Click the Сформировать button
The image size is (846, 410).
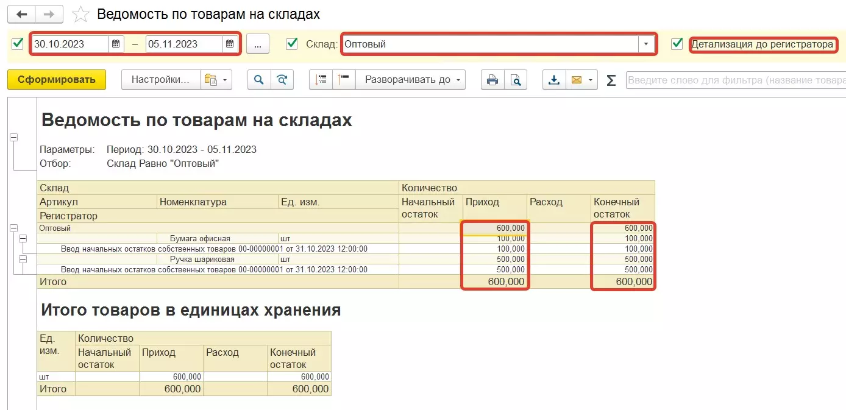pyautogui.click(x=57, y=80)
